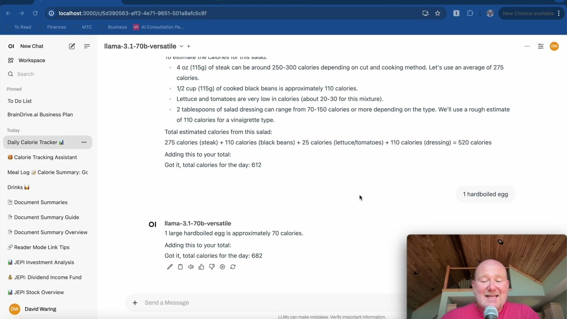Click the install app icon in address bar
Viewport: 567px width, 319px height.
(425, 13)
